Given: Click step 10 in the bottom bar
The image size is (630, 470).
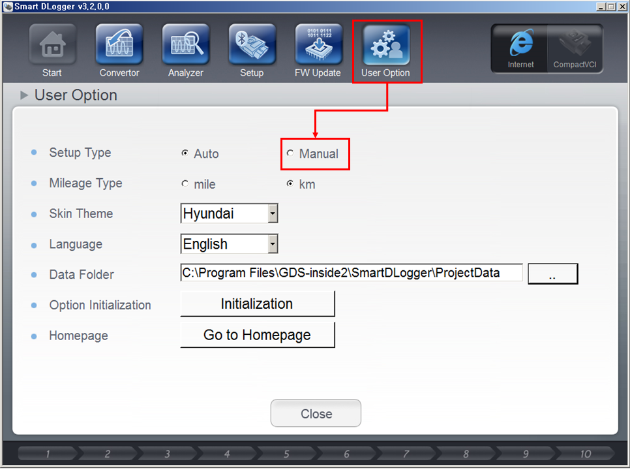Looking at the screenshot, I should pos(586,454).
